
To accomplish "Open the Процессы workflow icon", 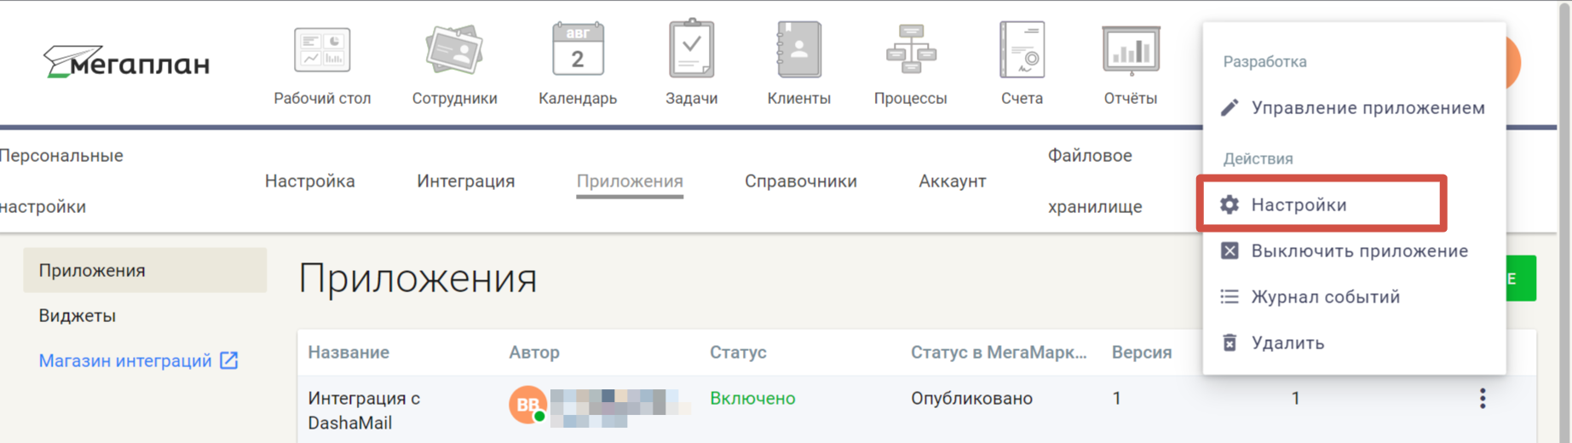I will 910,51.
